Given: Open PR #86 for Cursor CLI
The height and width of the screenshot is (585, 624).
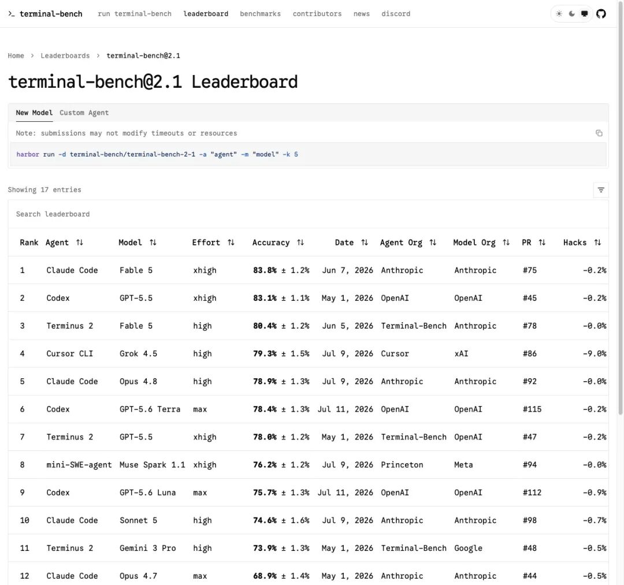Looking at the screenshot, I should (530, 354).
